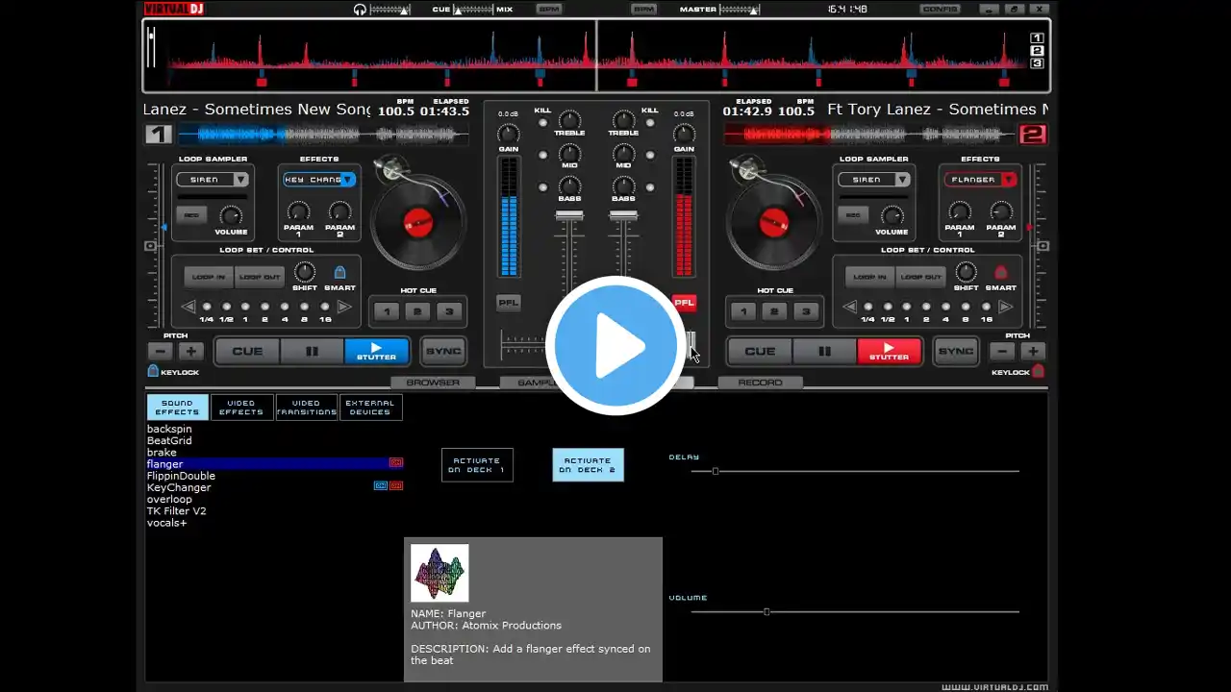1231x692 pixels.
Task: Open deck 2 effects FLANGER dropdown
Action: coord(981,179)
